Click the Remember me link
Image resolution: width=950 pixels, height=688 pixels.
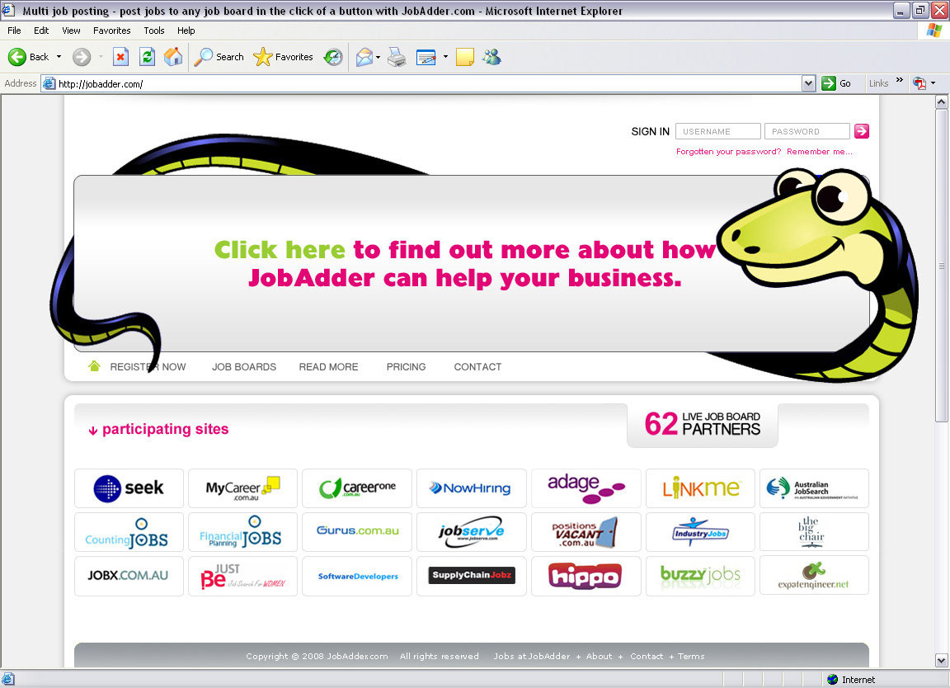[819, 152]
